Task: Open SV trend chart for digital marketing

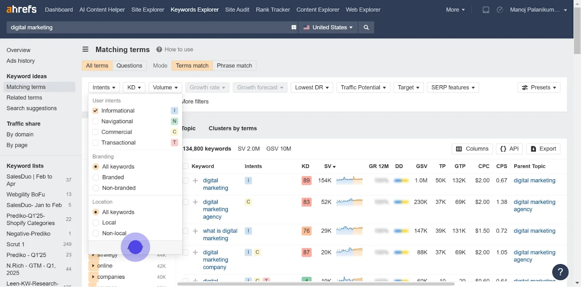Action: (x=349, y=180)
